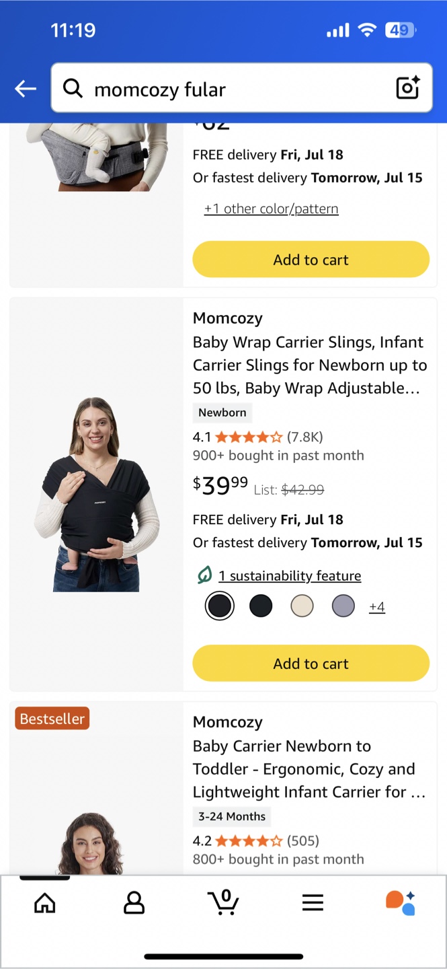The height and width of the screenshot is (969, 447).
Task: Select the gray-lavender color swatch
Action: 343,606
